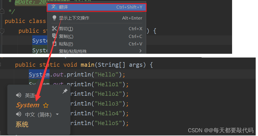This screenshot has height=136, width=258.
Task: Select 剪切(T) in the context menu
Action: [x=96, y=28]
